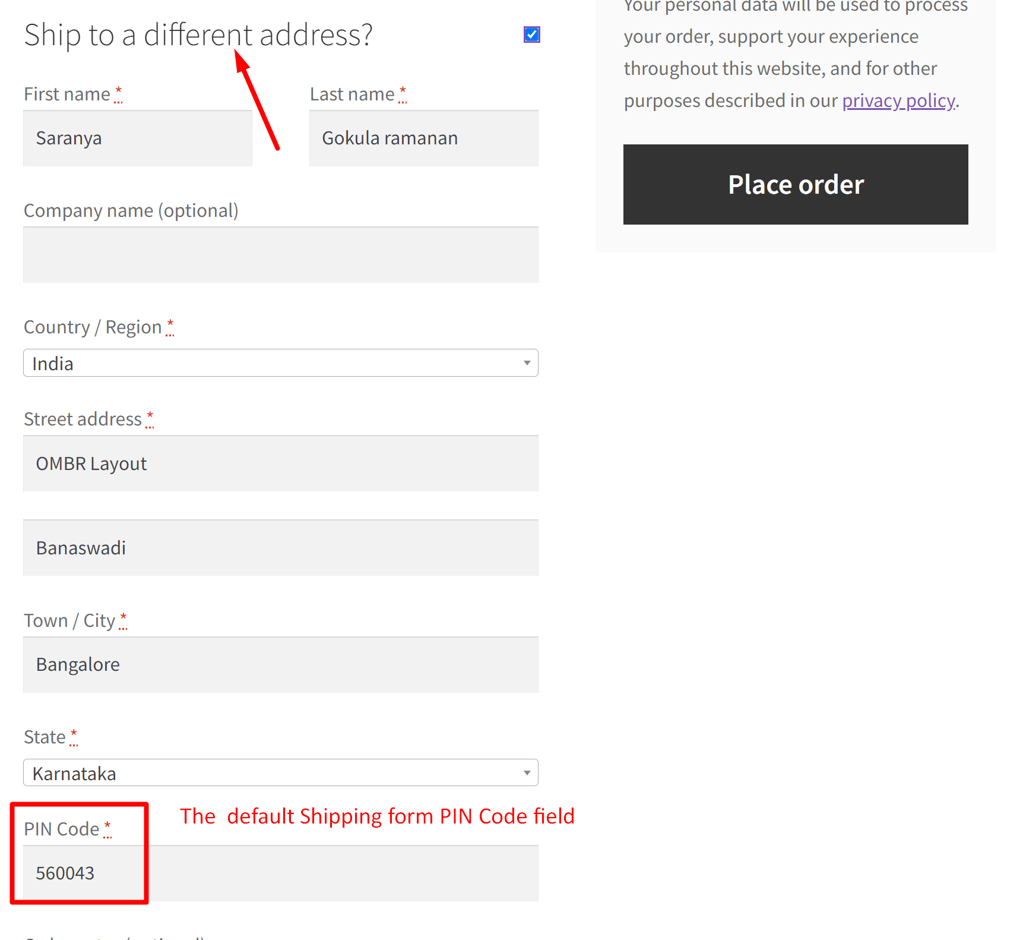This screenshot has width=1023, height=940.
Task: Select the Town / City field showing Bangalore
Action: [x=280, y=664]
